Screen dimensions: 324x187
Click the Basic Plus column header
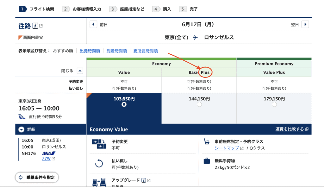click(x=199, y=72)
